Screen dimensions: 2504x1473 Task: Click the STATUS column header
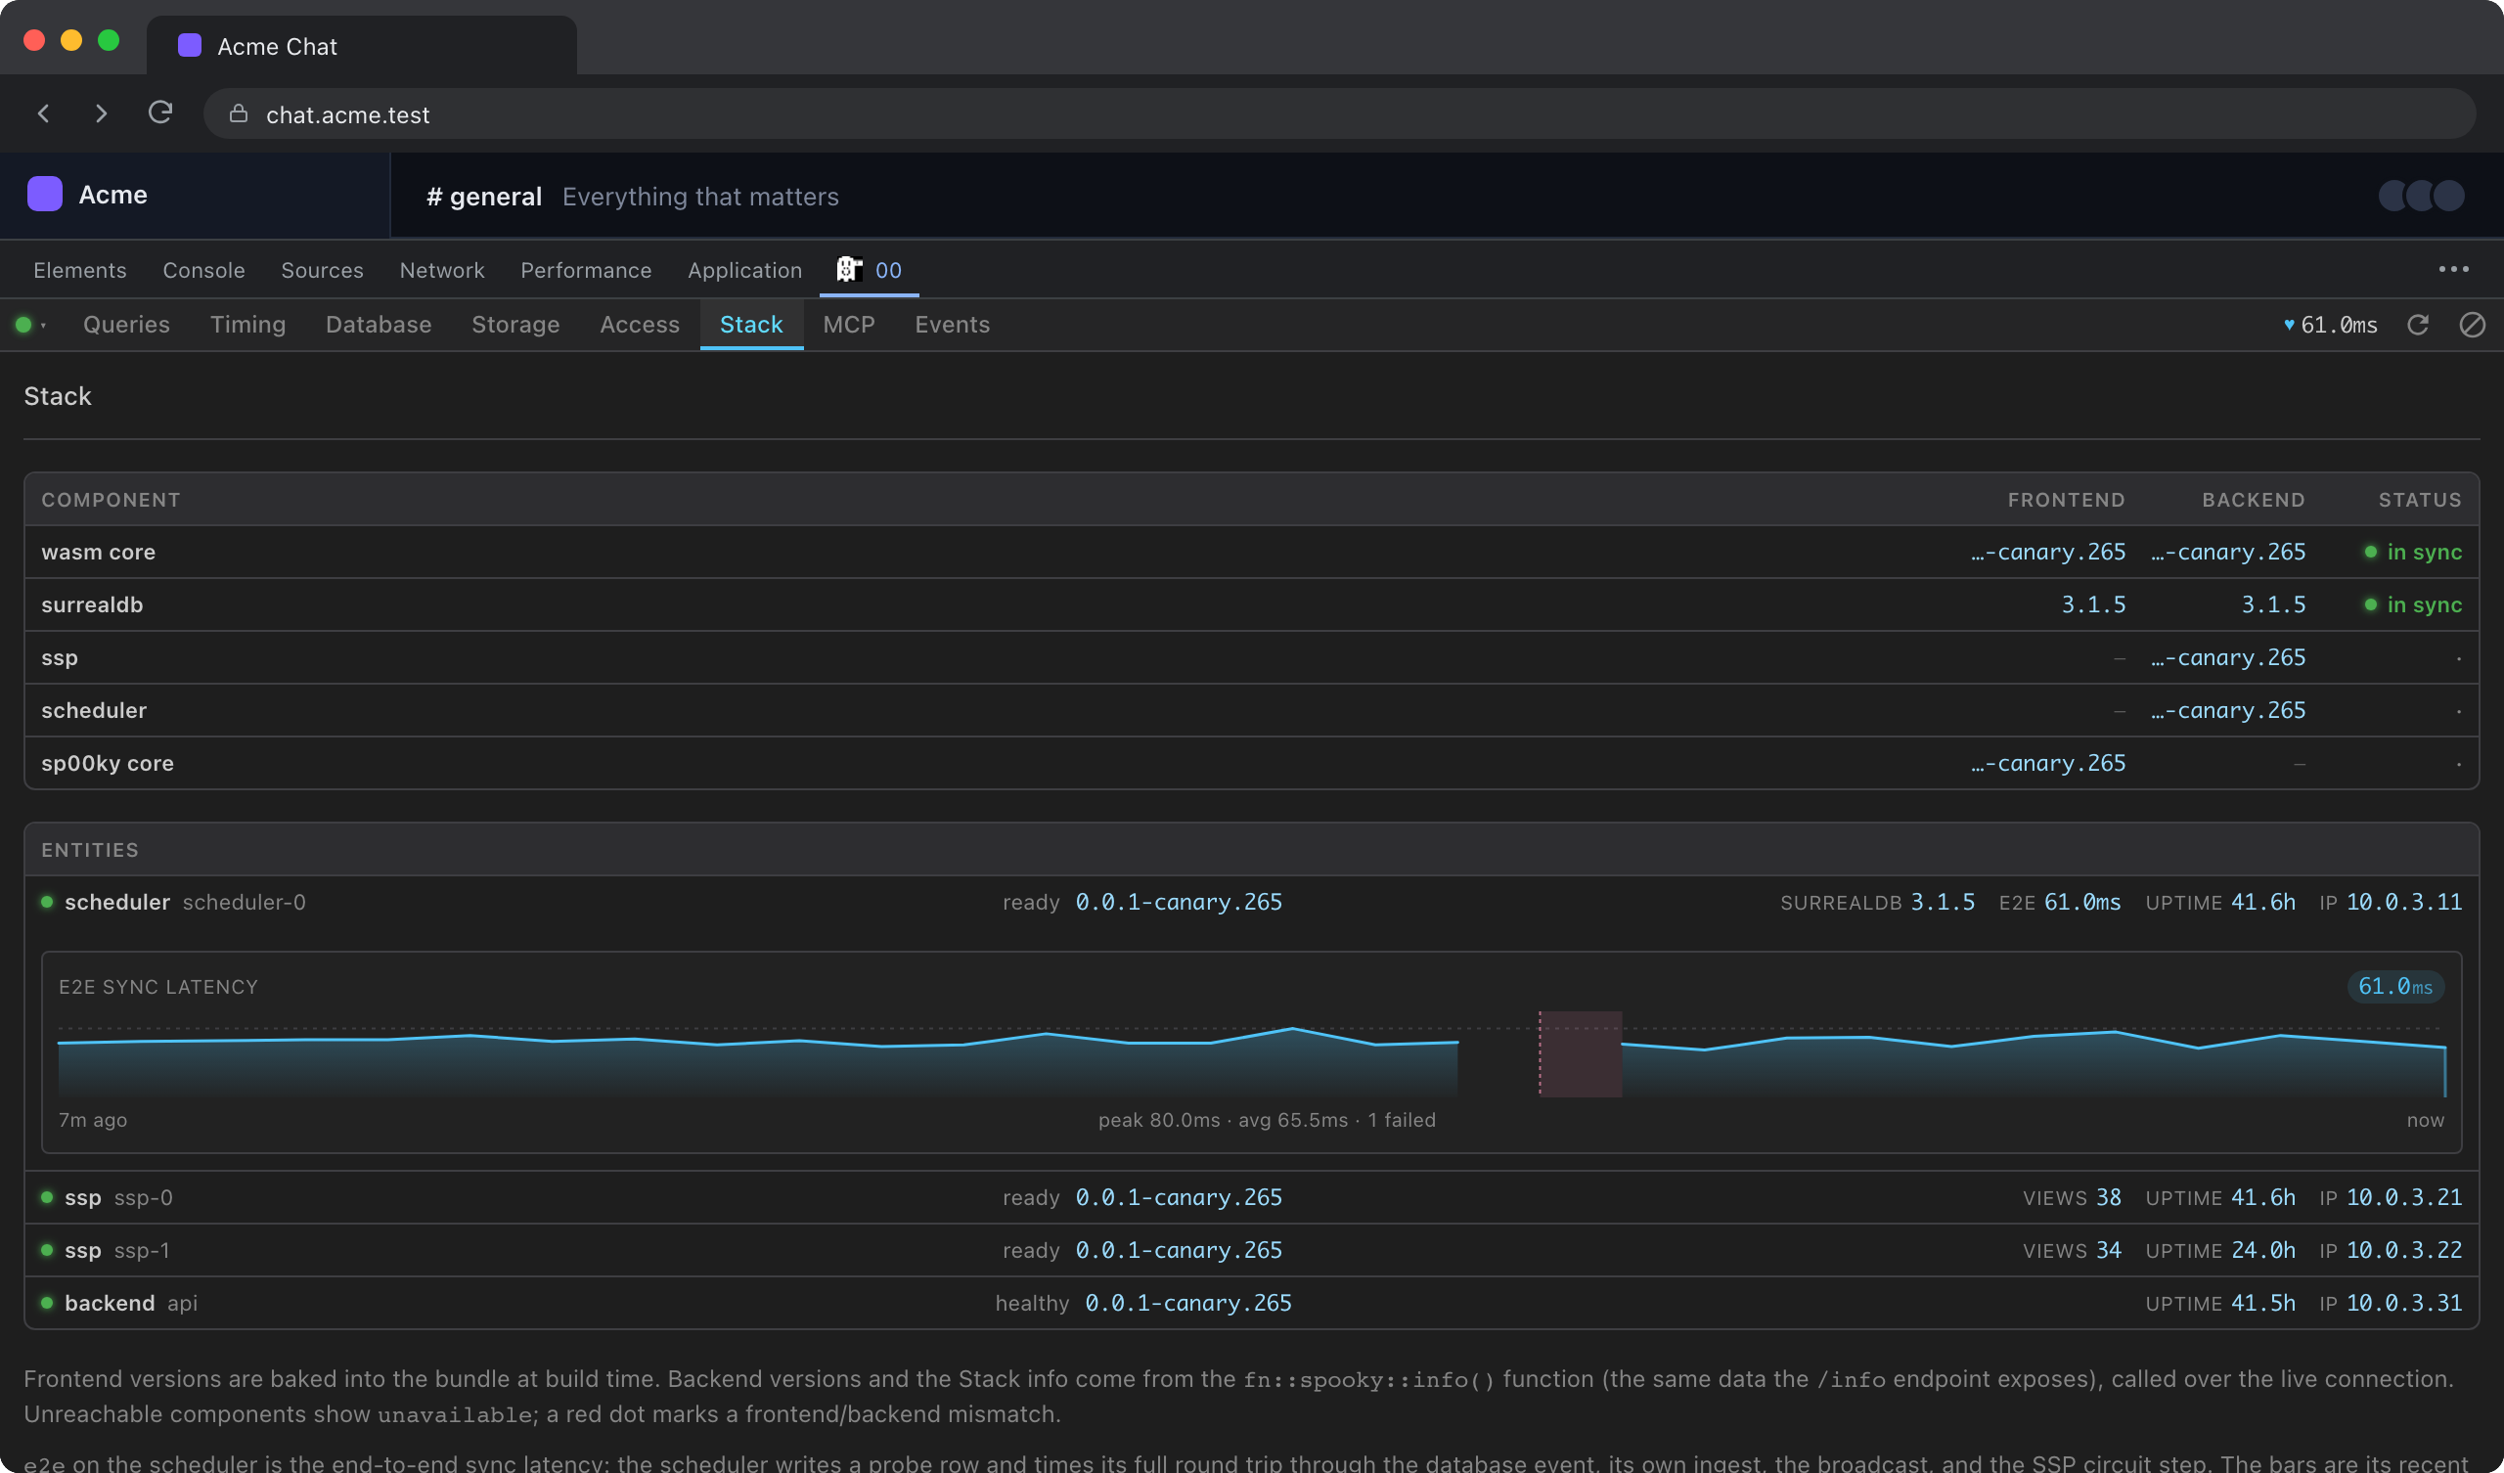(2420, 500)
